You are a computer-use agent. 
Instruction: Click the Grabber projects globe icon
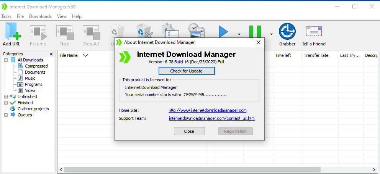pos(13,109)
